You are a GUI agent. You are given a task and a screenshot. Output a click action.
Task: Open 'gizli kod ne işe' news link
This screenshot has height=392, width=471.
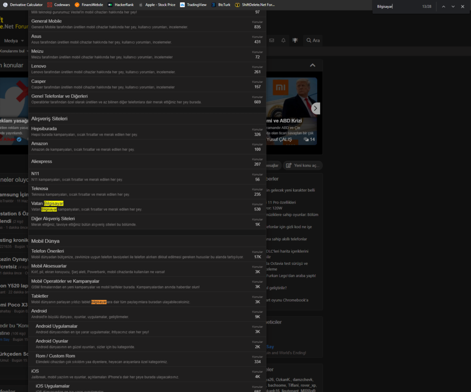click(x=289, y=227)
